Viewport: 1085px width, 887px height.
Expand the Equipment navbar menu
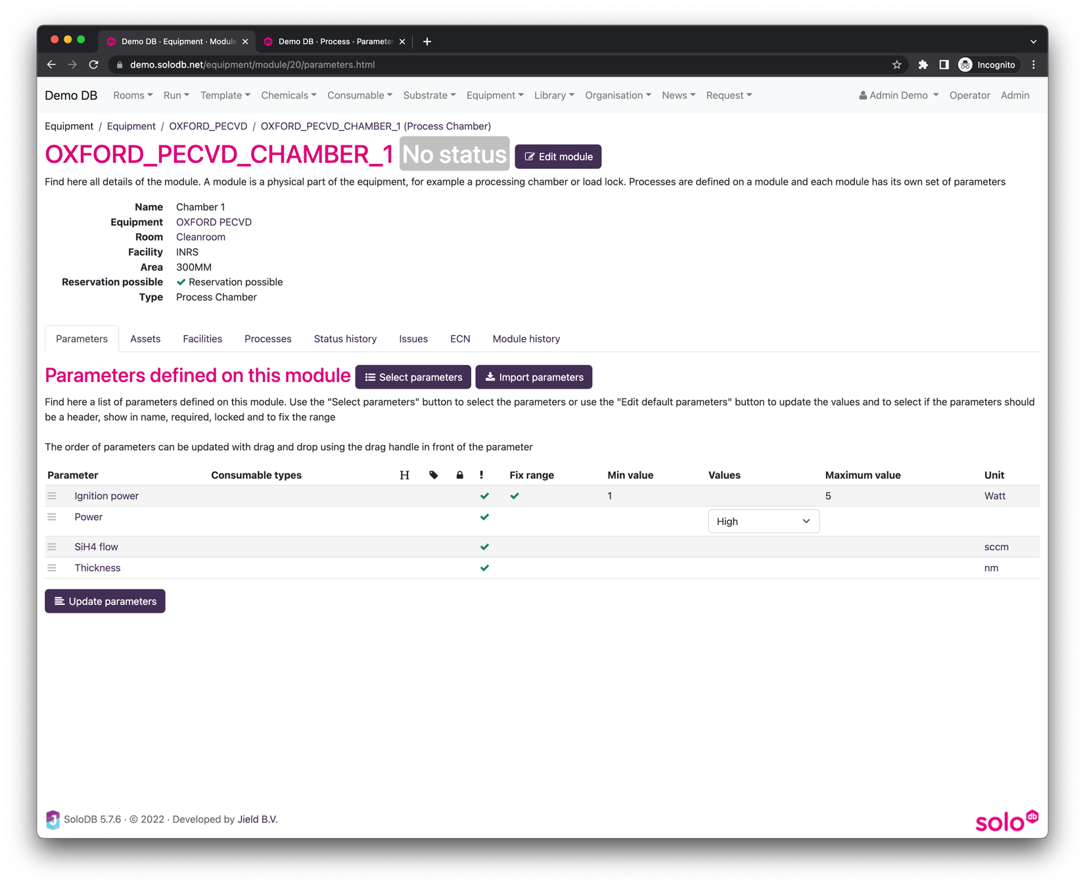pos(495,95)
